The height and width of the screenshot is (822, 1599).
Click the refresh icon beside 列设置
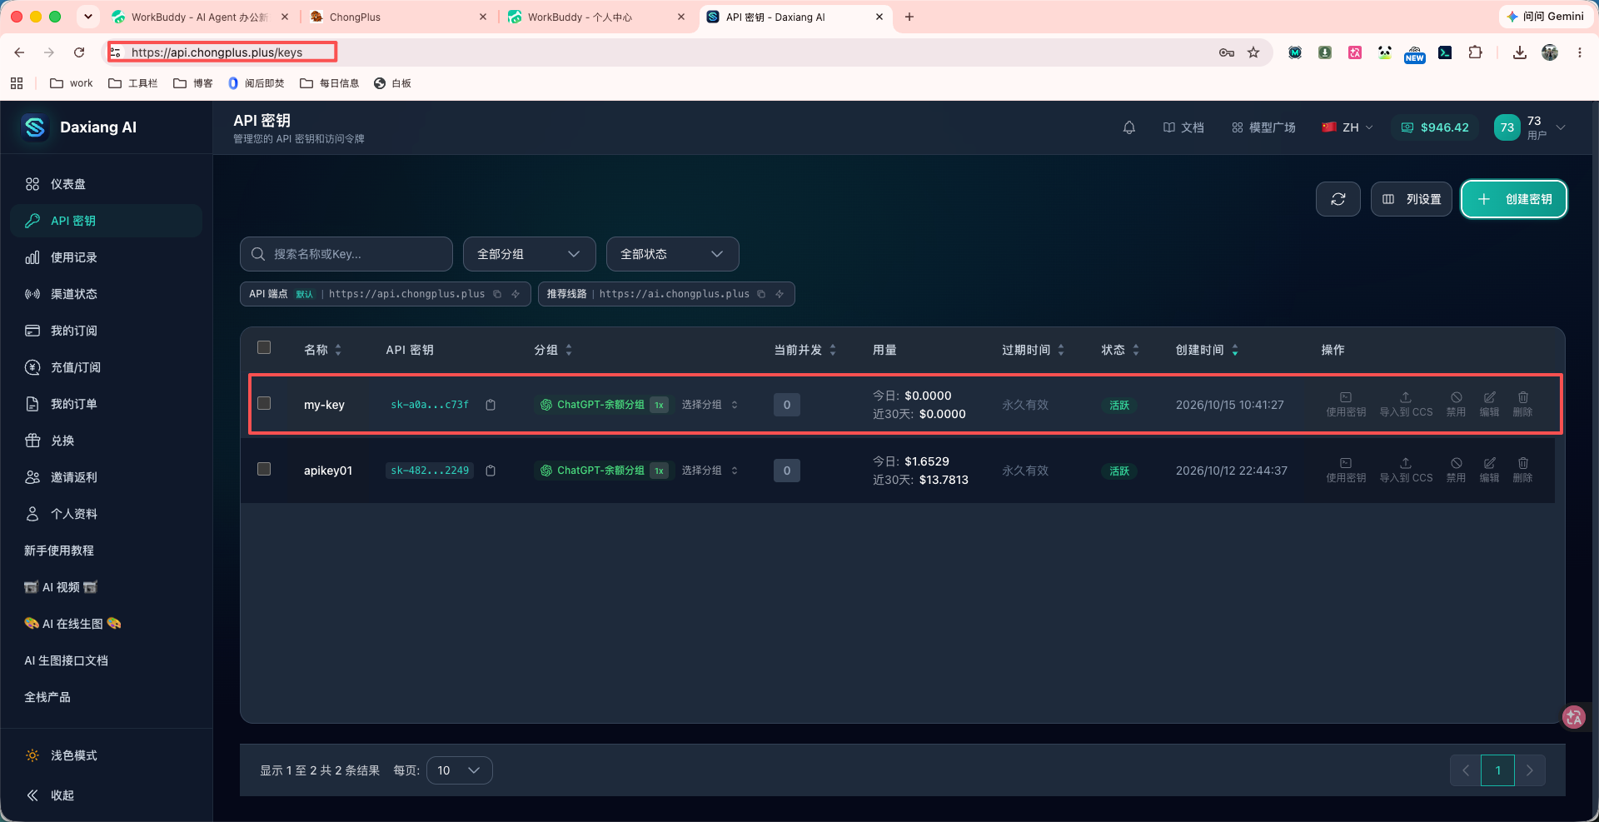(x=1337, y=199)
